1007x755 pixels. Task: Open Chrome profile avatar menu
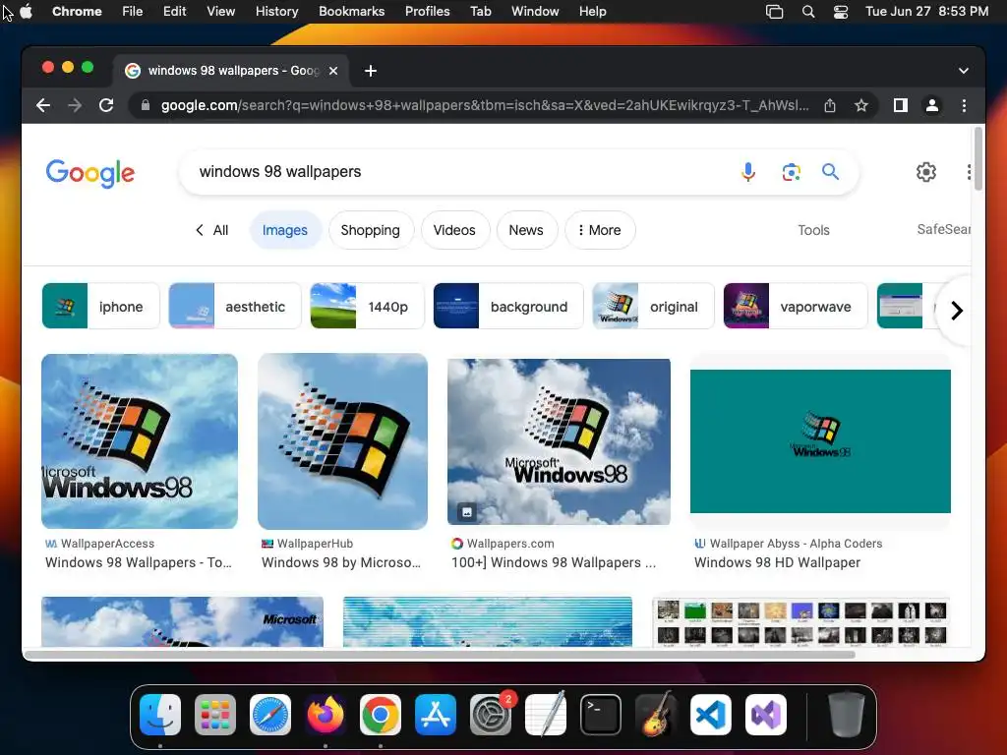coord(932,105)
